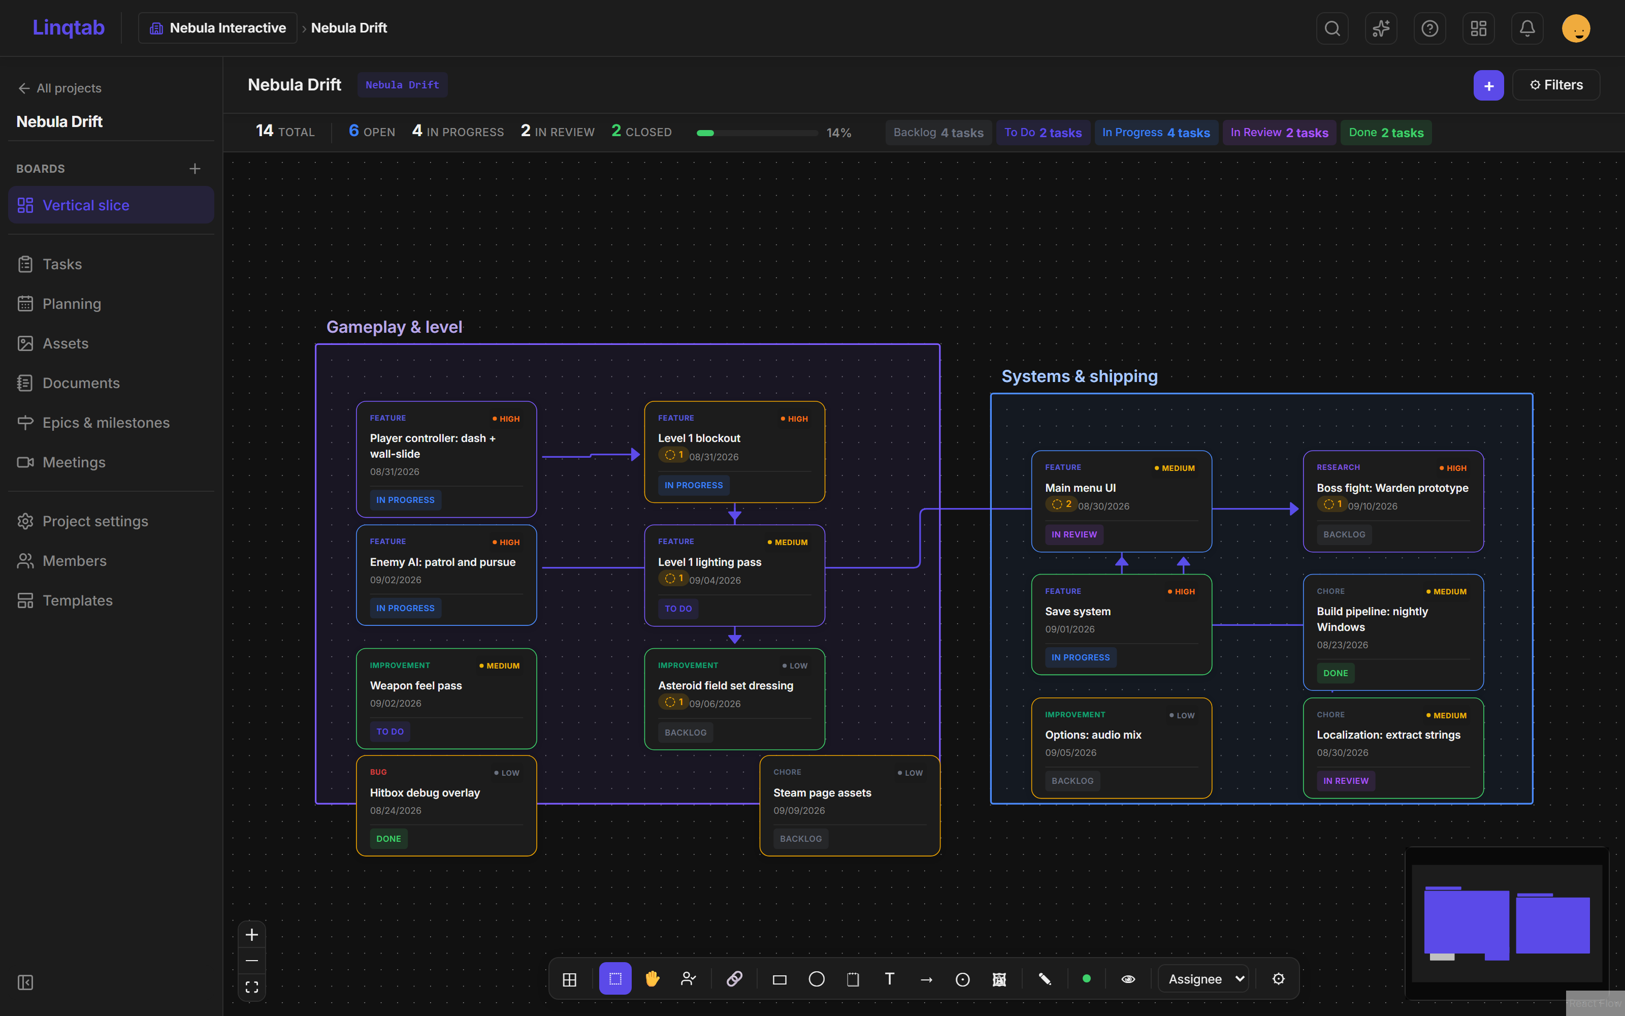Filter by Backlog 4 tasks chip

coord(938,133)
